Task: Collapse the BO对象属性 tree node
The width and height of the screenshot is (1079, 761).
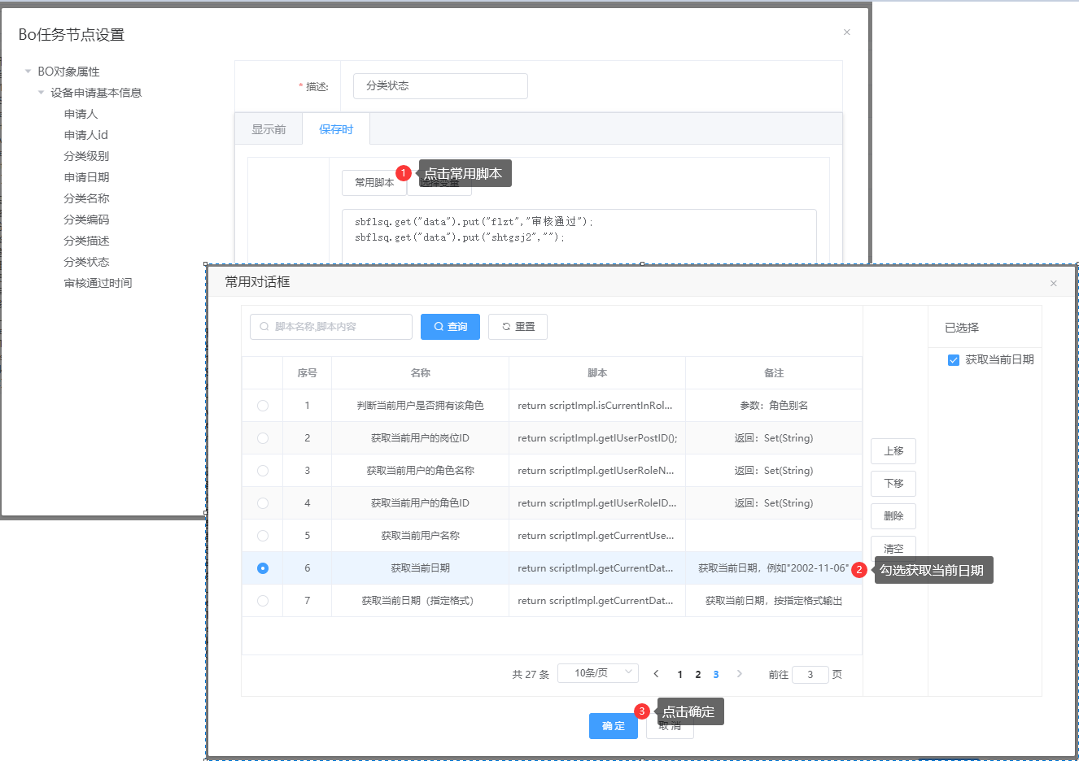Action: click(x=28, y=72)
